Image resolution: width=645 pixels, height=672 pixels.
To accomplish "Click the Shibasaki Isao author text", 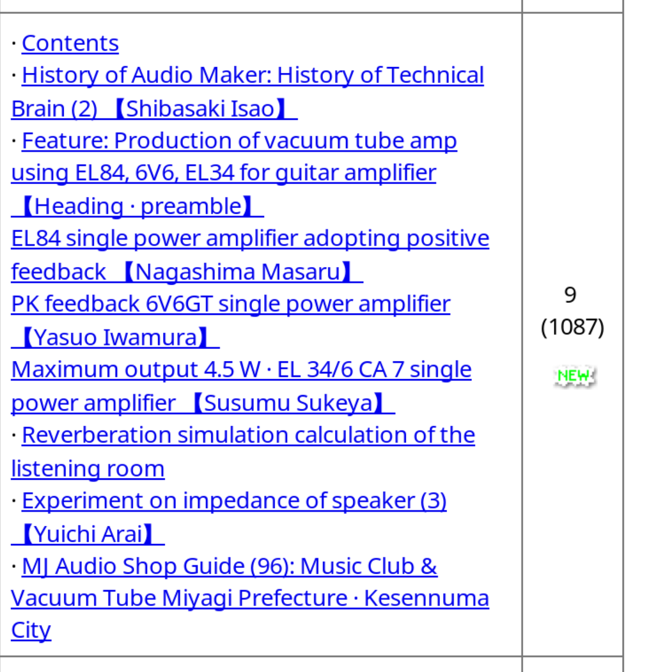I will 200,109.
